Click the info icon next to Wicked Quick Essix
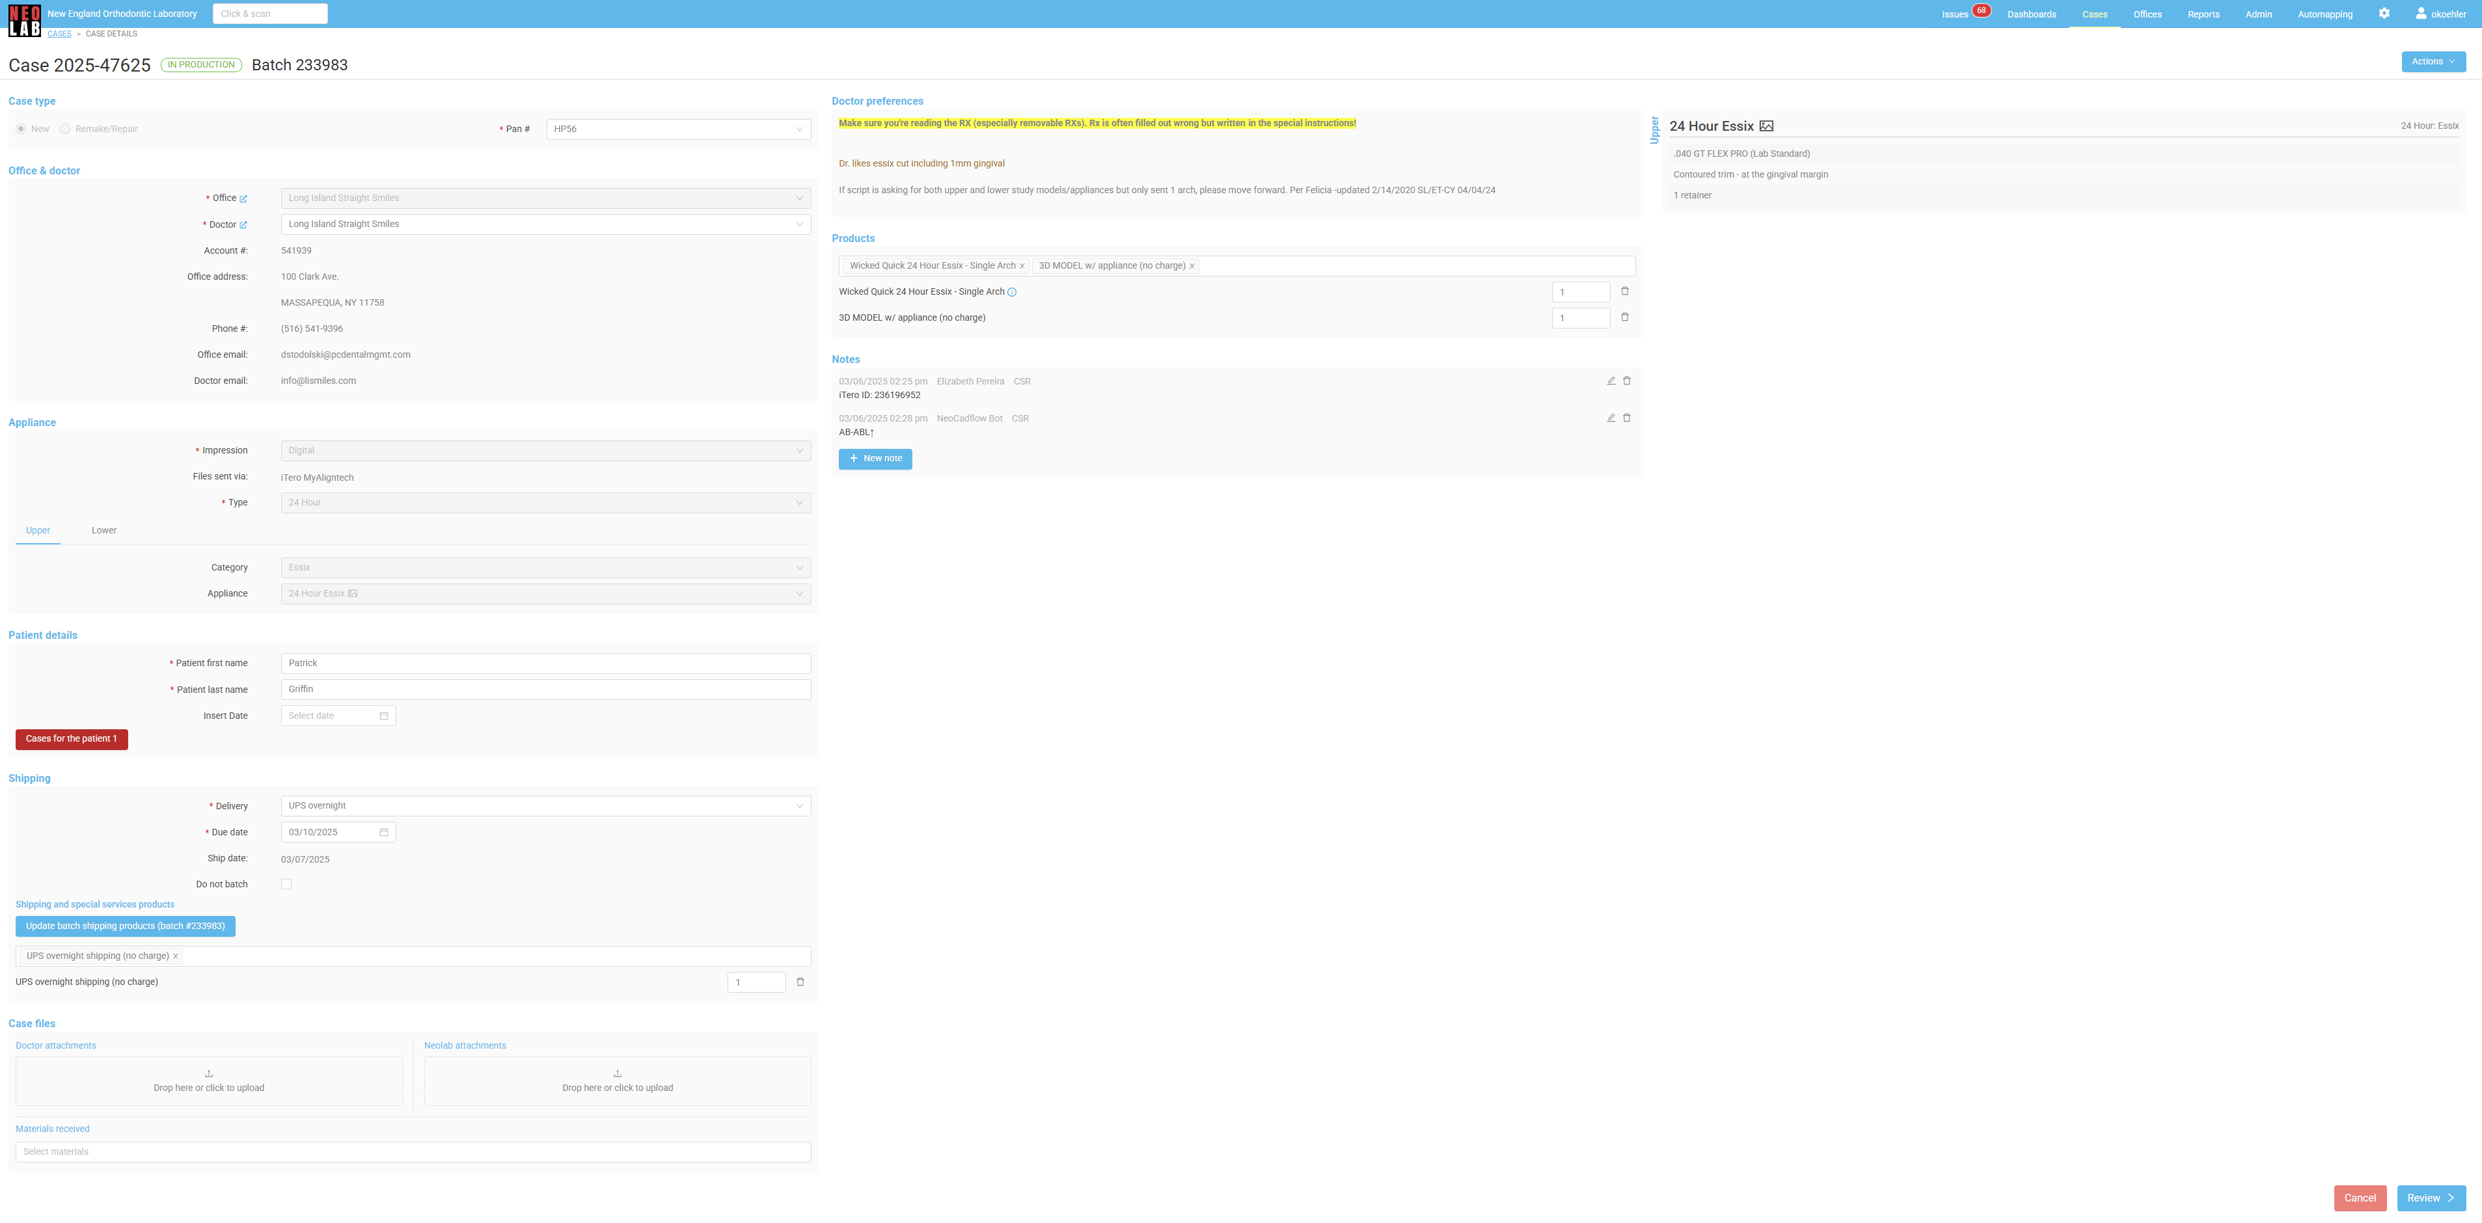Viewport: 2482px width, 1223px height. tap(1012, 293)
